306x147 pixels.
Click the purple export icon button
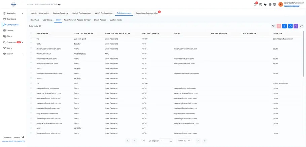(x=296, y=26)
